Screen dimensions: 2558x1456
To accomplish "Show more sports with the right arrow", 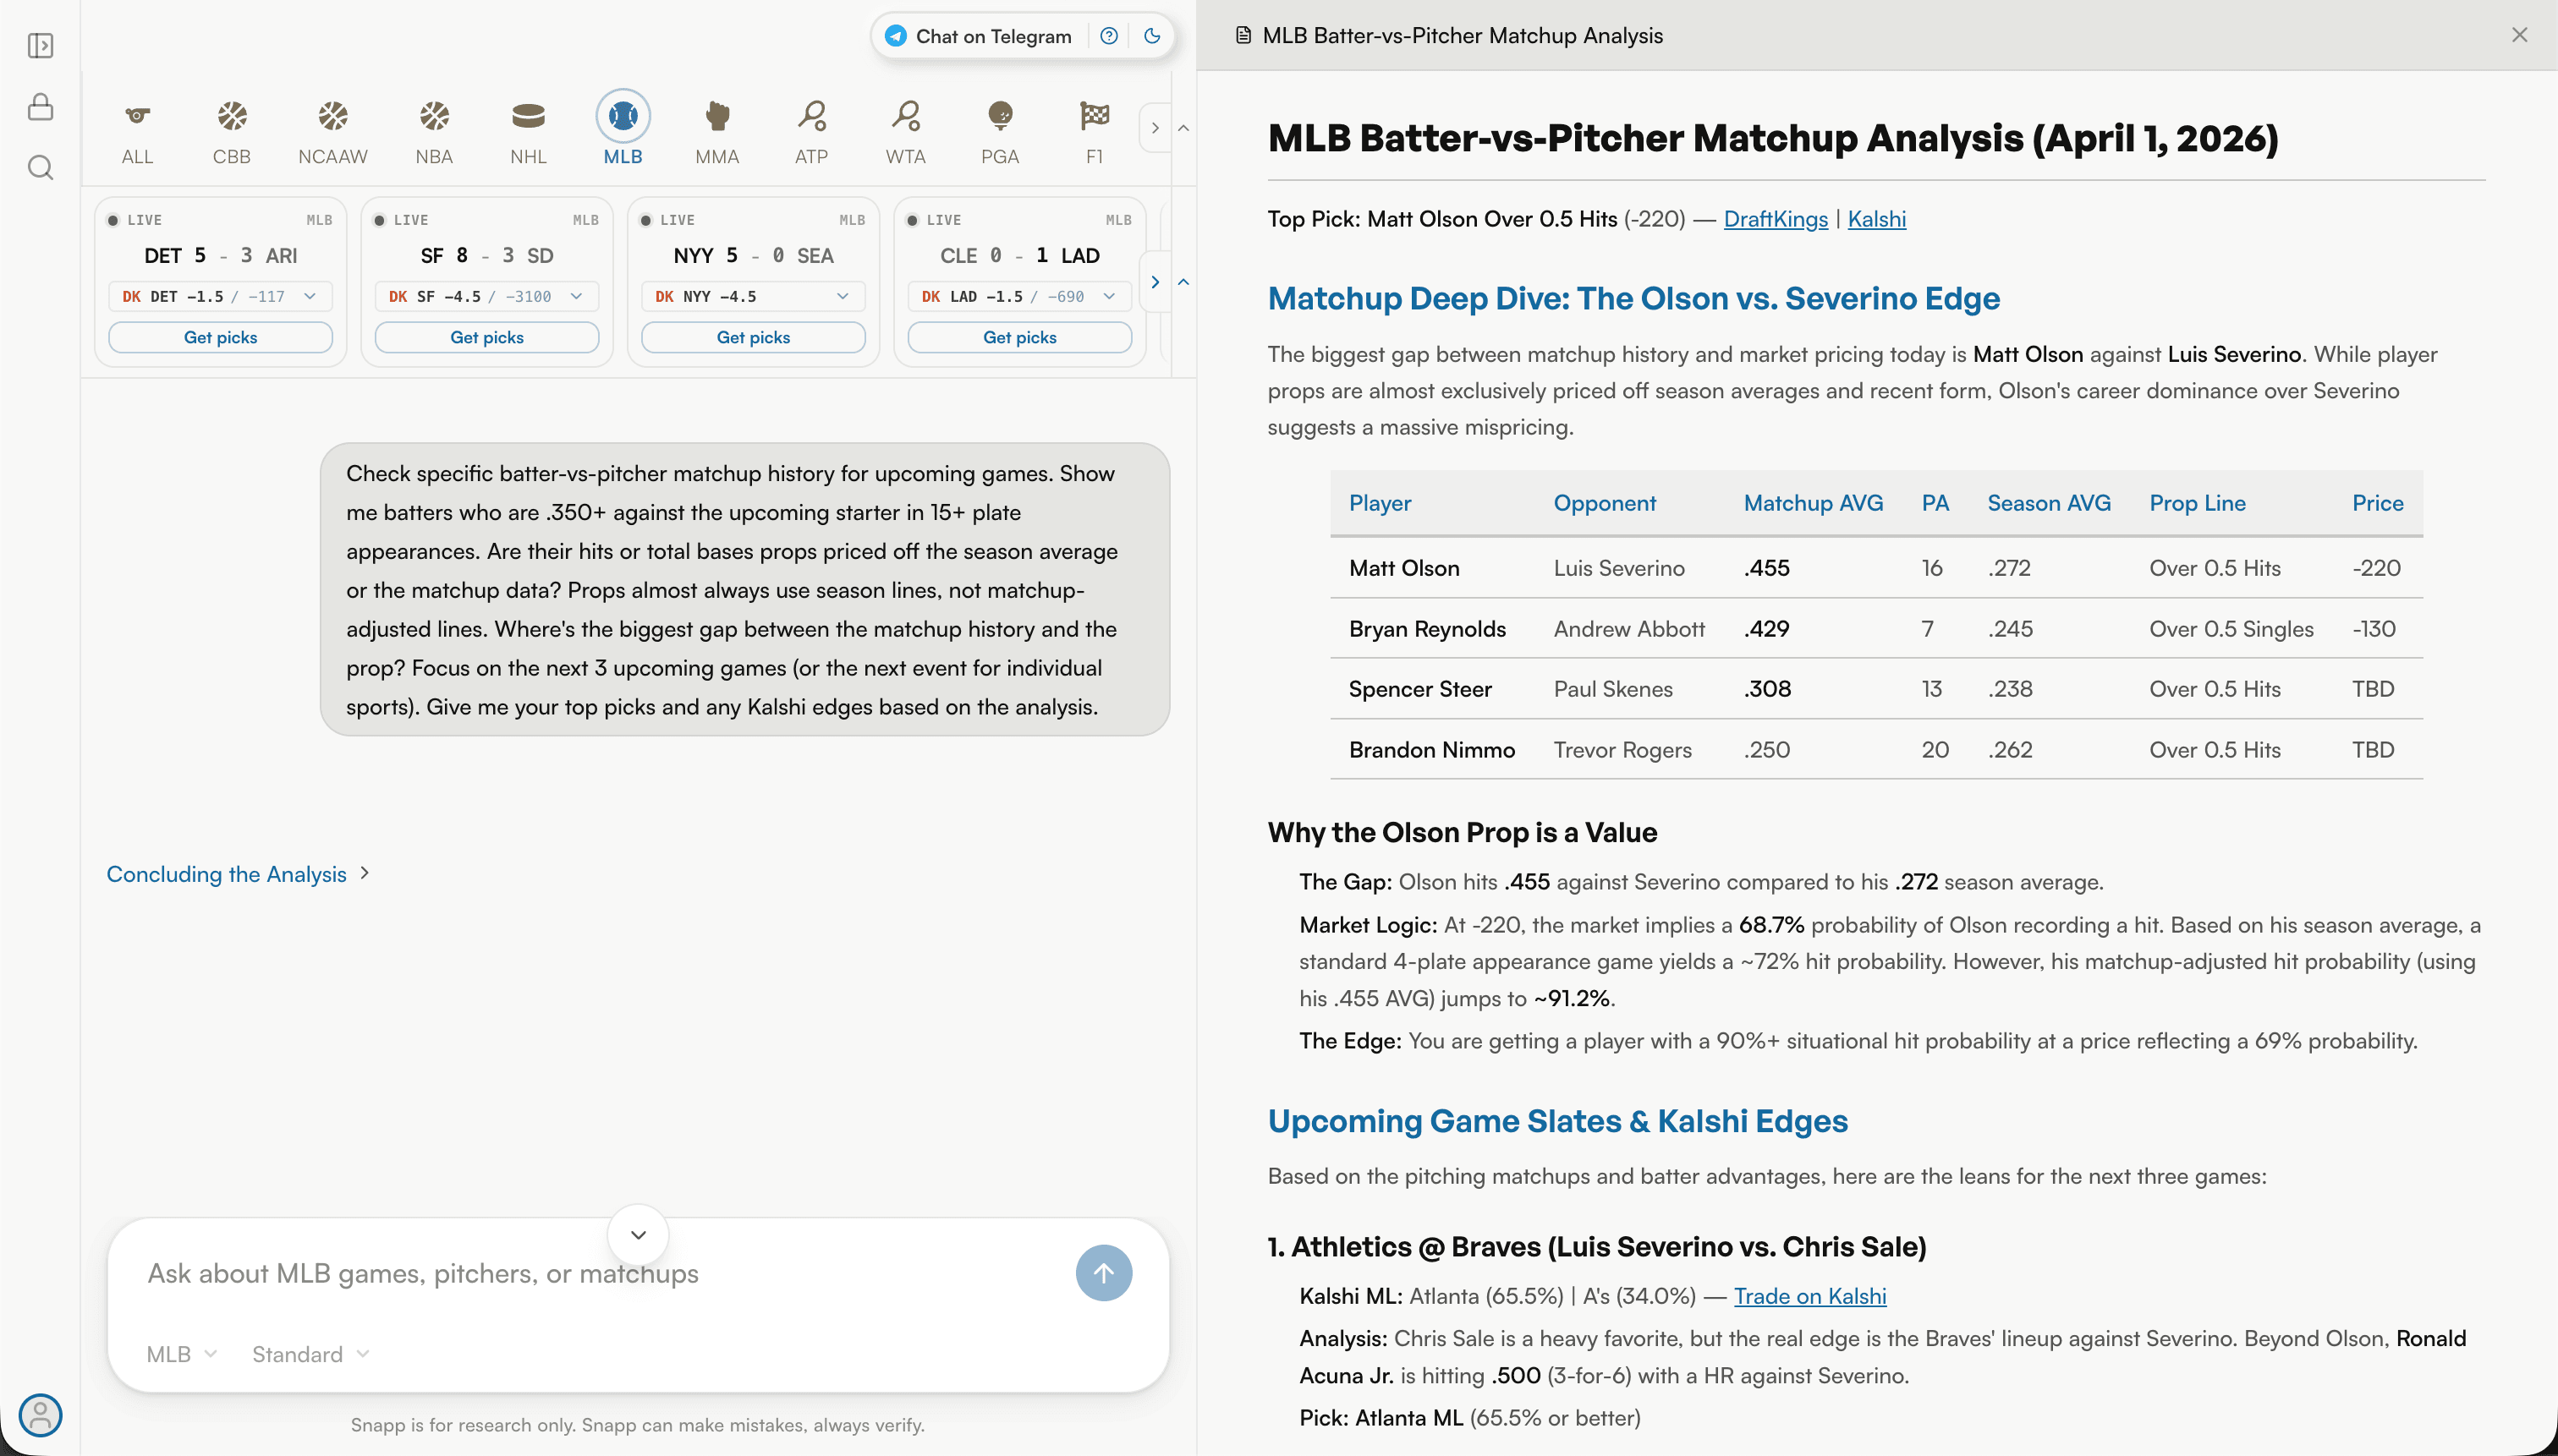I will click(x=1155, y=128).
